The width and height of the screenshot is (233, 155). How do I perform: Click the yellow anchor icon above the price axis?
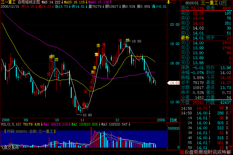pos(168,2)
